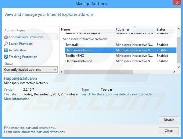
Task: Sort list by Status column header
Action: click(x=166, y=29)
